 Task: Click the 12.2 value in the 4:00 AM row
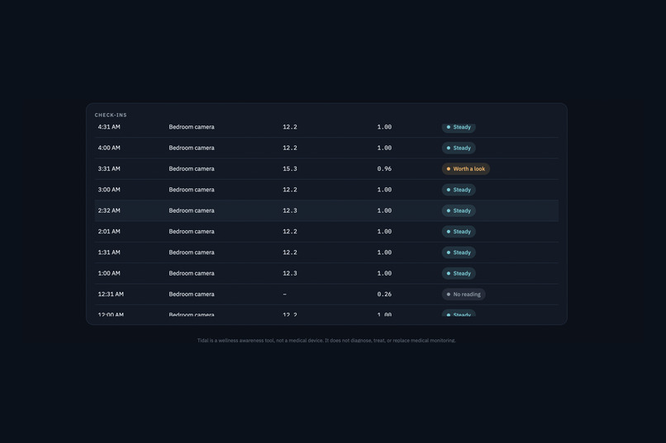[290, 148]
